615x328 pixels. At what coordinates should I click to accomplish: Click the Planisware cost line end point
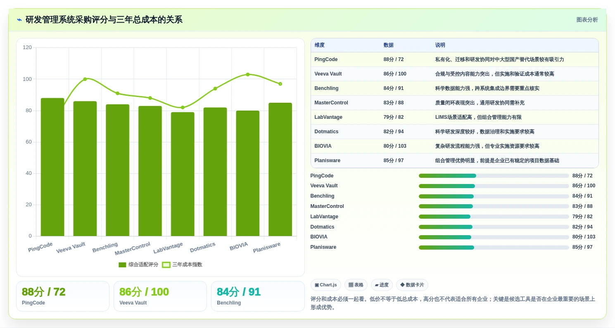click(280, 84)
